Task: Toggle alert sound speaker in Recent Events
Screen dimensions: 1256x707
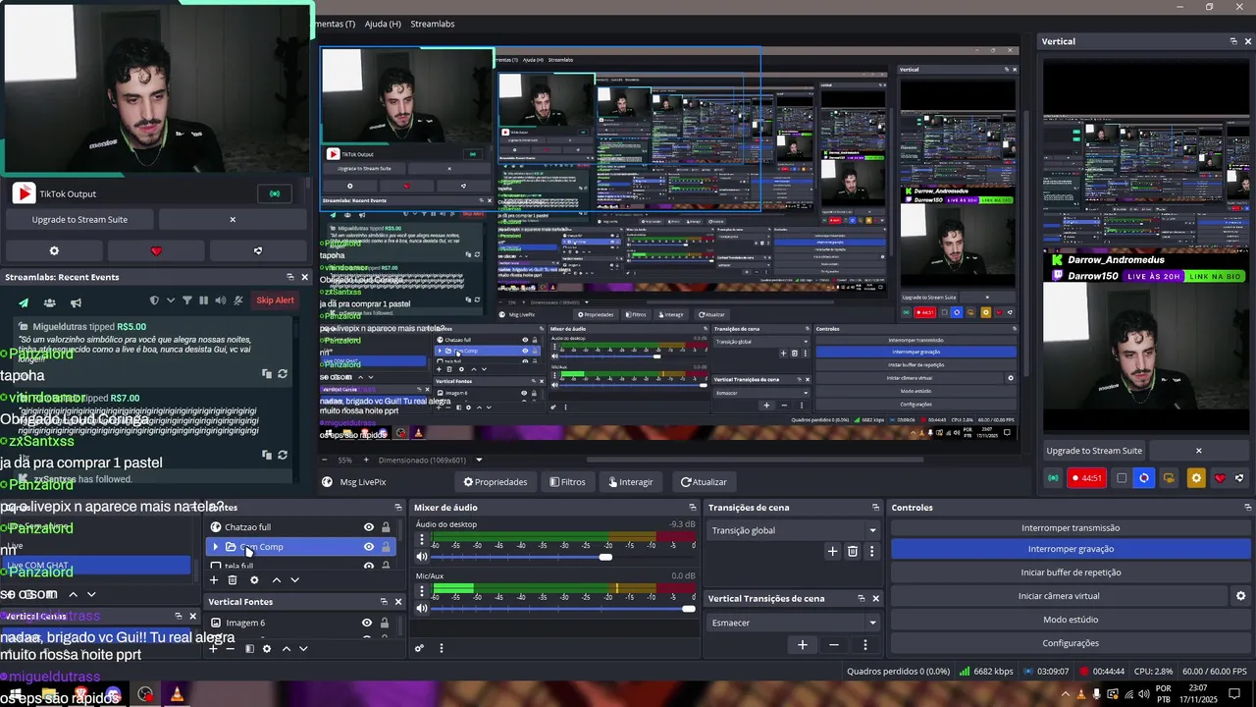Action: pos(220,300)
